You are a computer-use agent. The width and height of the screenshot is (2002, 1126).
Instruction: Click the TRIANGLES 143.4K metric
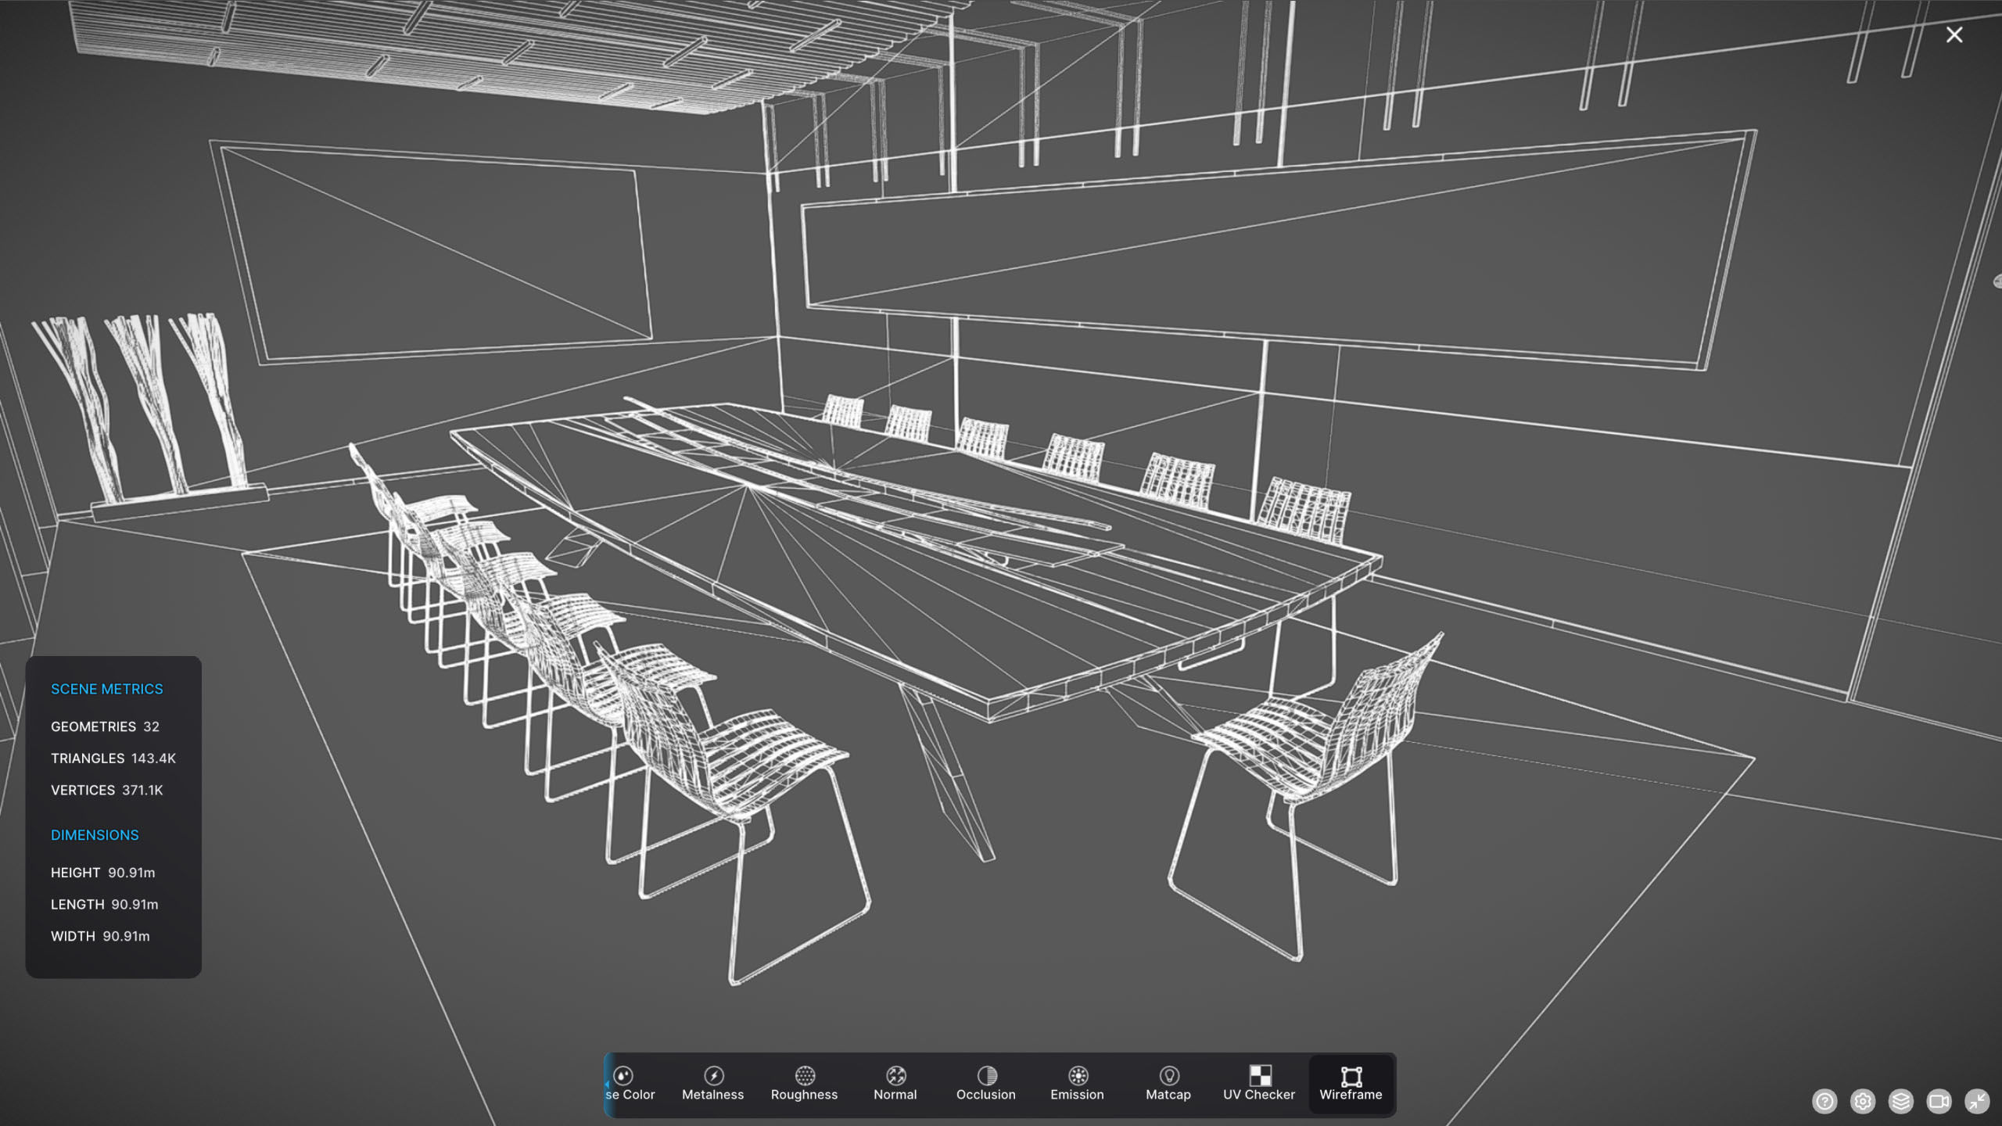click(113, 758)
